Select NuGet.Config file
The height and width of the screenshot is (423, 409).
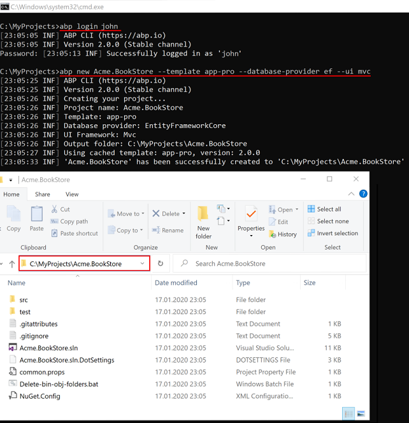pyautogui.click(x=40, y=396)
